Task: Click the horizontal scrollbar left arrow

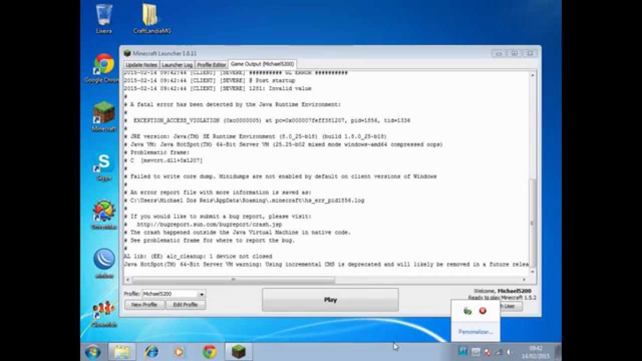Action: click(127, 279)
